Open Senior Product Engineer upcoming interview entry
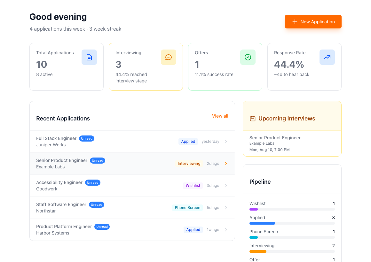371x262 pixels. tap(292, 143)
